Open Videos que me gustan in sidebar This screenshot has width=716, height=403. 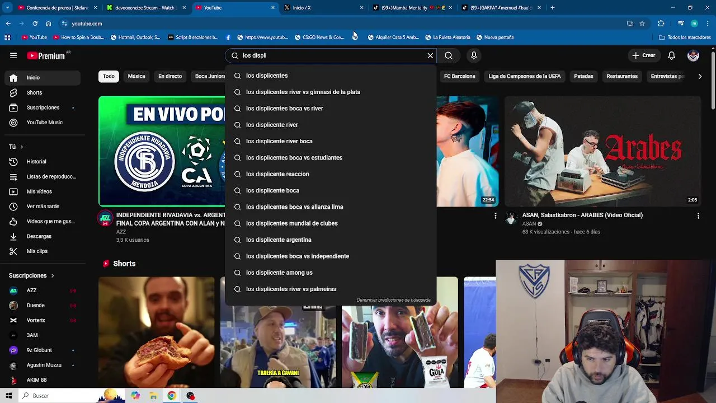(43, 221)
